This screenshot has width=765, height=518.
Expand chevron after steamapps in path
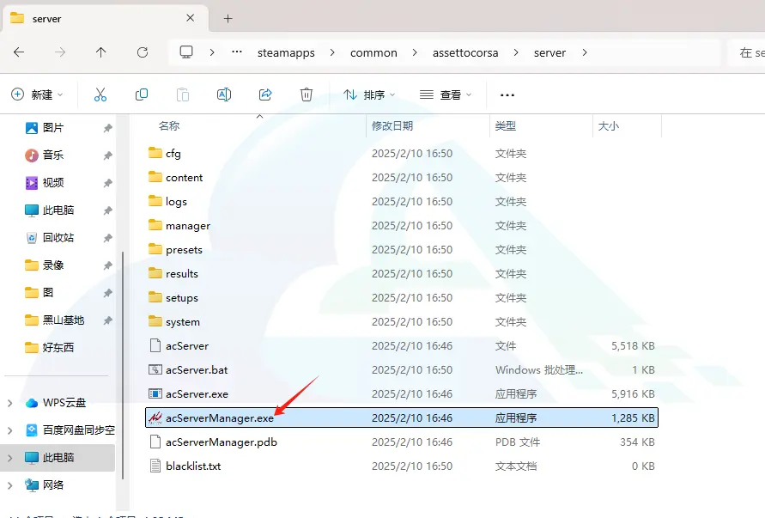coord(332,52)
